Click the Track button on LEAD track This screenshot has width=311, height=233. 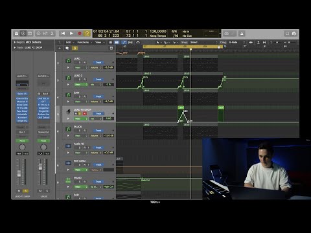(98, 63)
